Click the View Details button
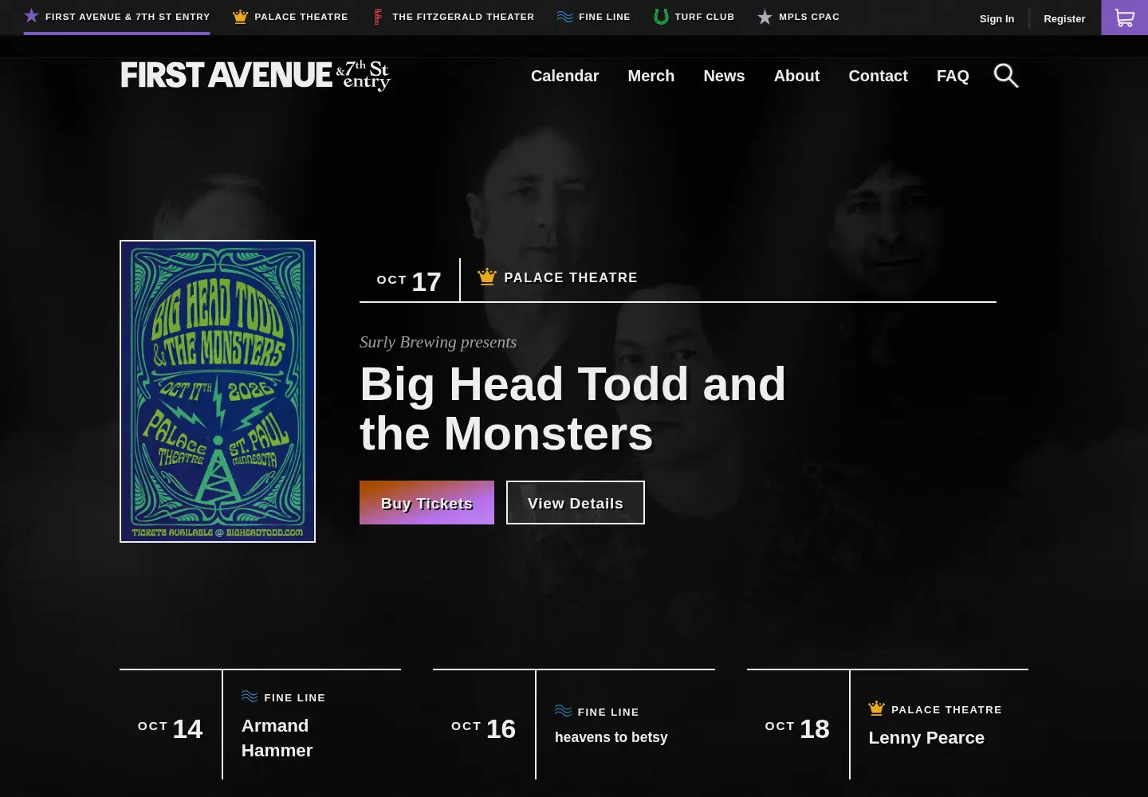 coord(575,503)
